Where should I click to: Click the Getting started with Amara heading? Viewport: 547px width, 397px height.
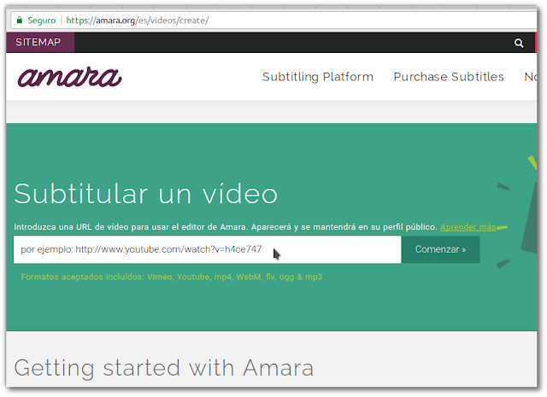[x=164, y=368]
